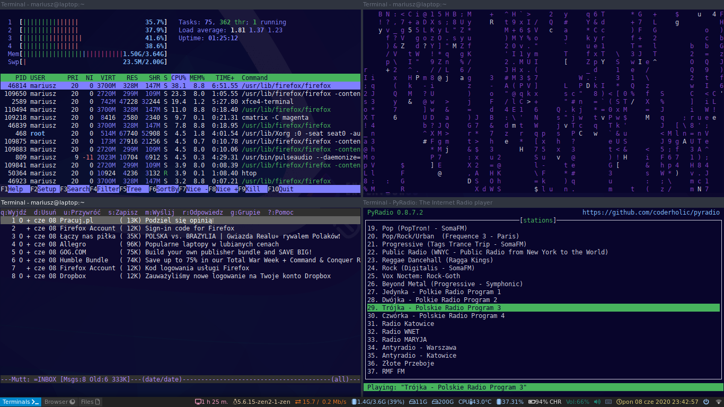Open the GOG.COM email in Mutt
This screenshot has width=724, height=407.
180,252
